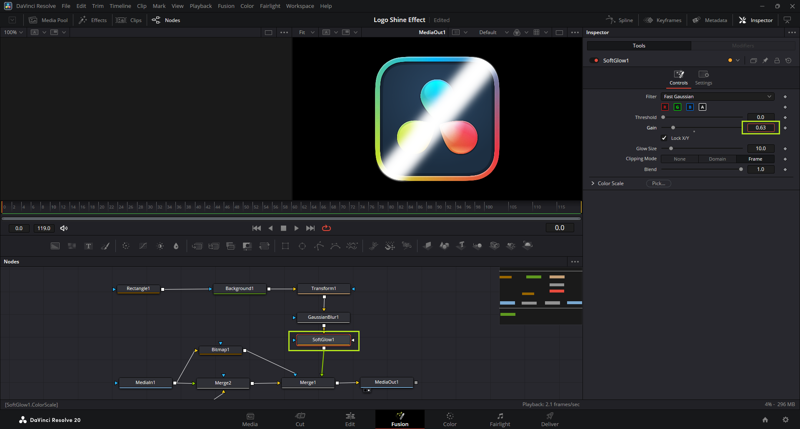Toggle loop playback button
The image size is (800, 429).
click(x=326, y=228)
